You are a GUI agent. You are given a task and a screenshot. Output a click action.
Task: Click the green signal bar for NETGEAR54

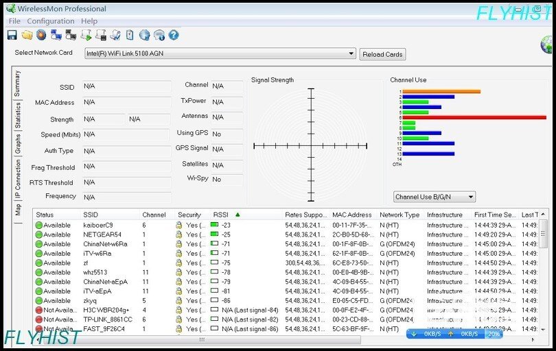point(214,234)
